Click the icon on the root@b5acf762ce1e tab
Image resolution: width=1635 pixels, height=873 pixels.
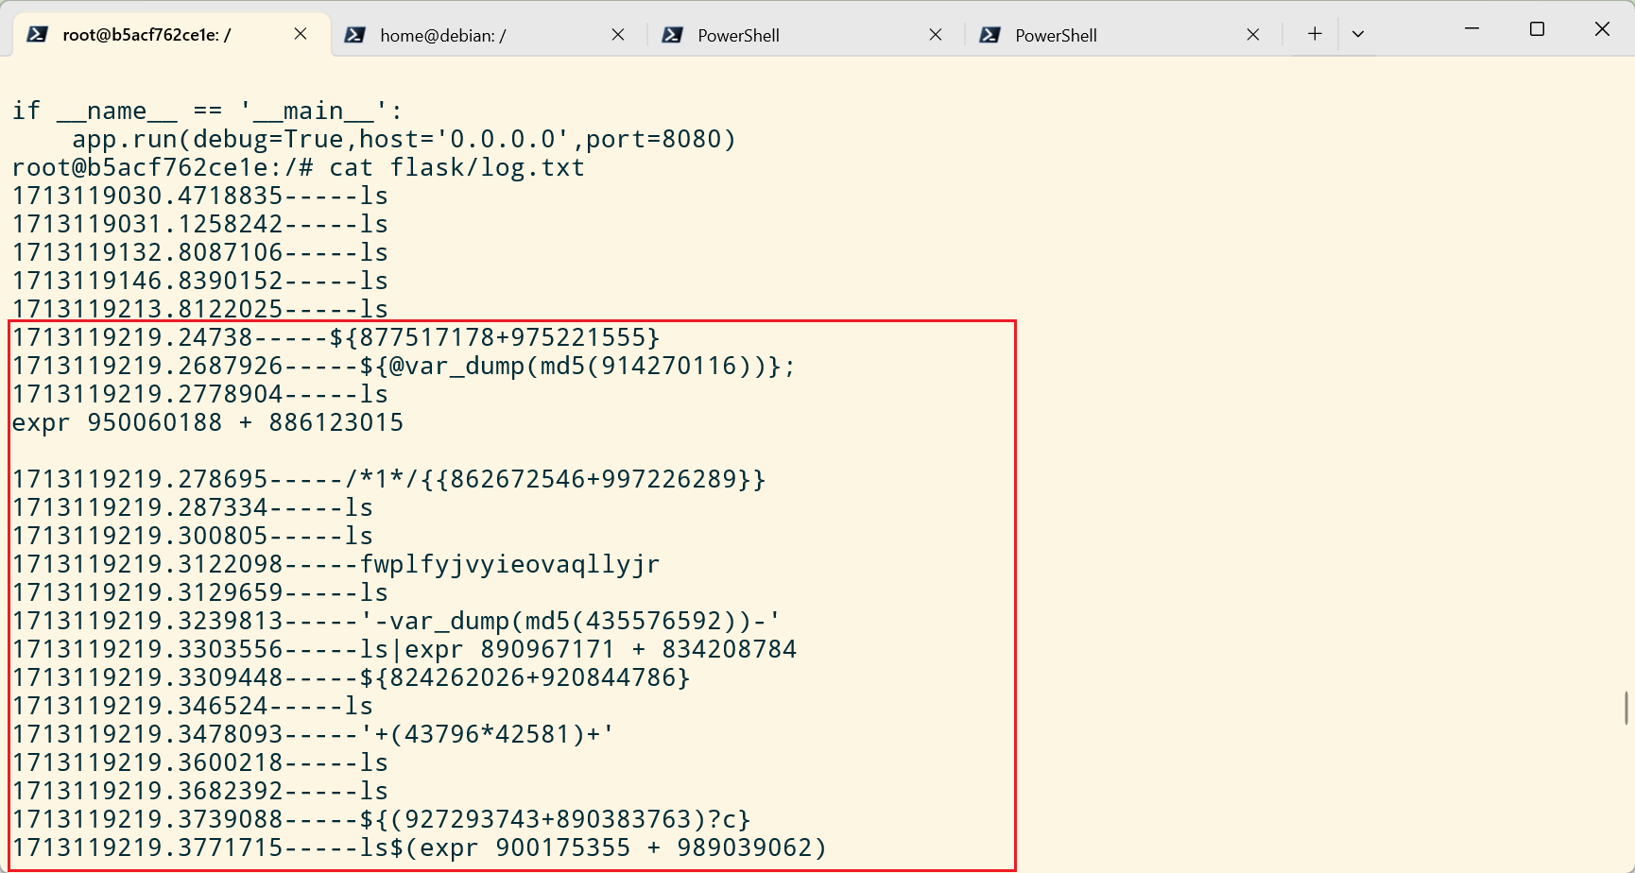click(37, 35)
